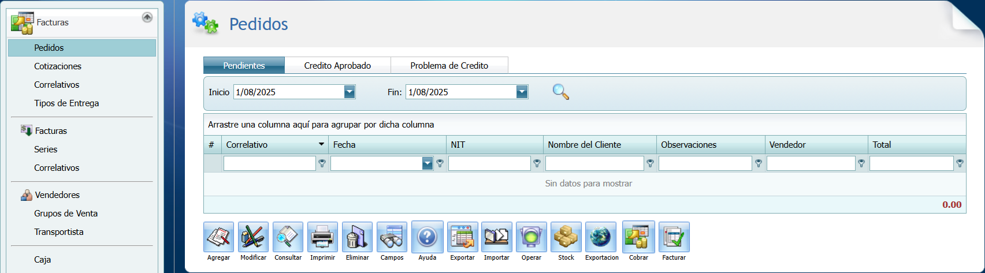Switch to the Problema de Credito tab

pyautogui.click(x=449, y=65)
